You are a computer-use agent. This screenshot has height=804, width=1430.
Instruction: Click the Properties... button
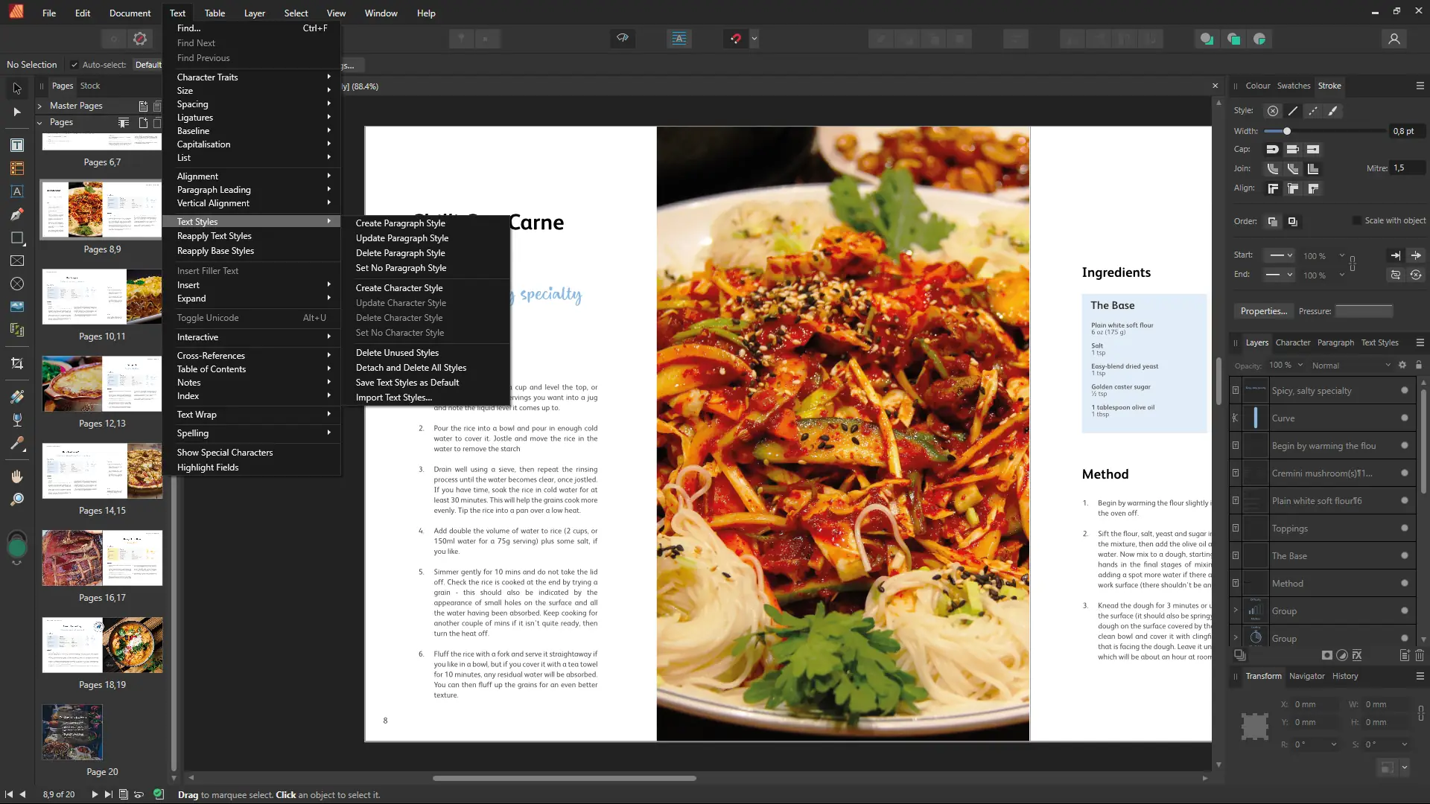(x=1263, y=311)
